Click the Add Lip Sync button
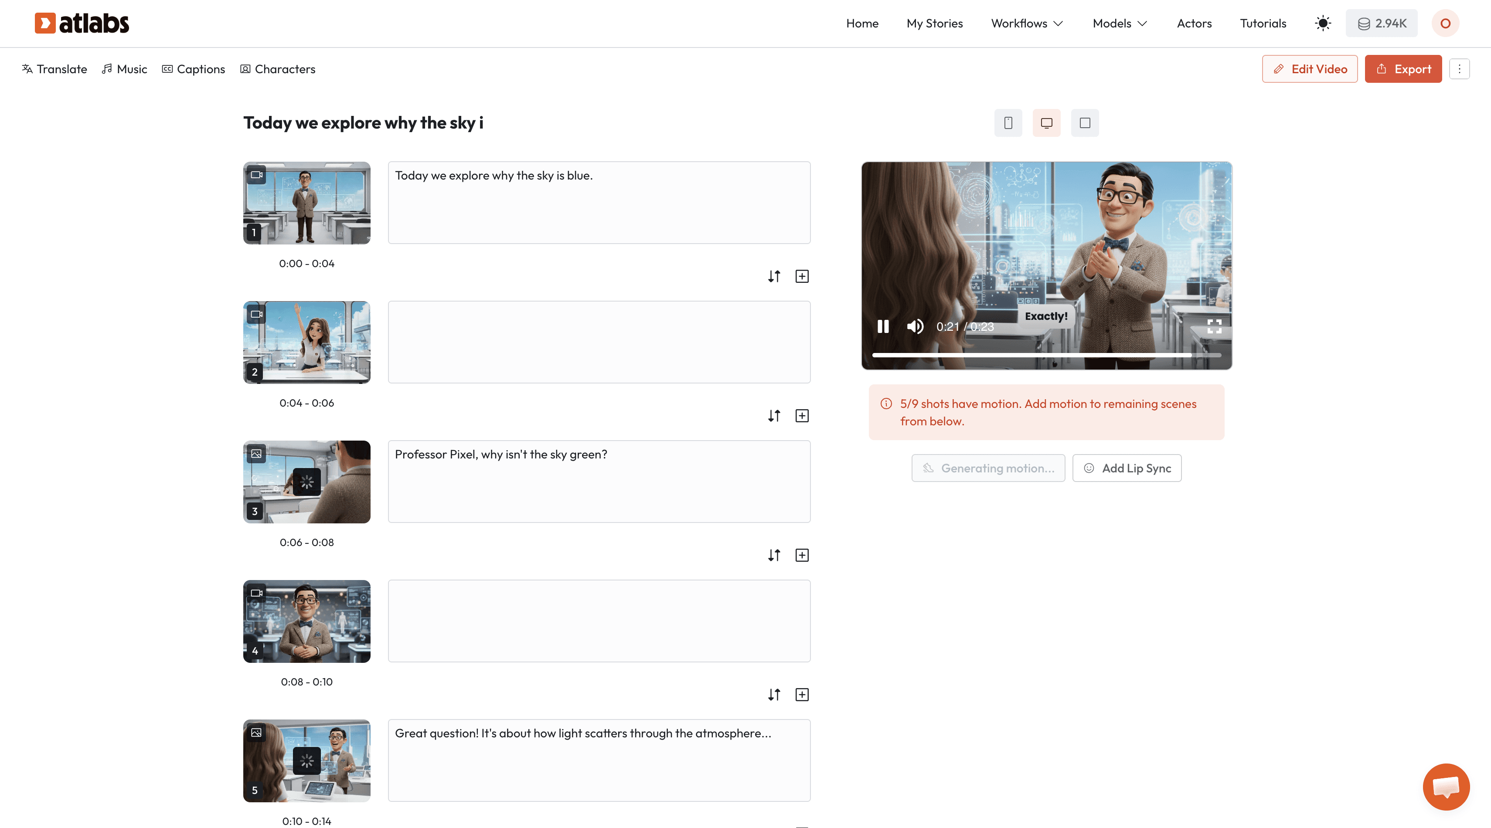Viewport: 1491px width, 828px height. [x=1127, y=468]
